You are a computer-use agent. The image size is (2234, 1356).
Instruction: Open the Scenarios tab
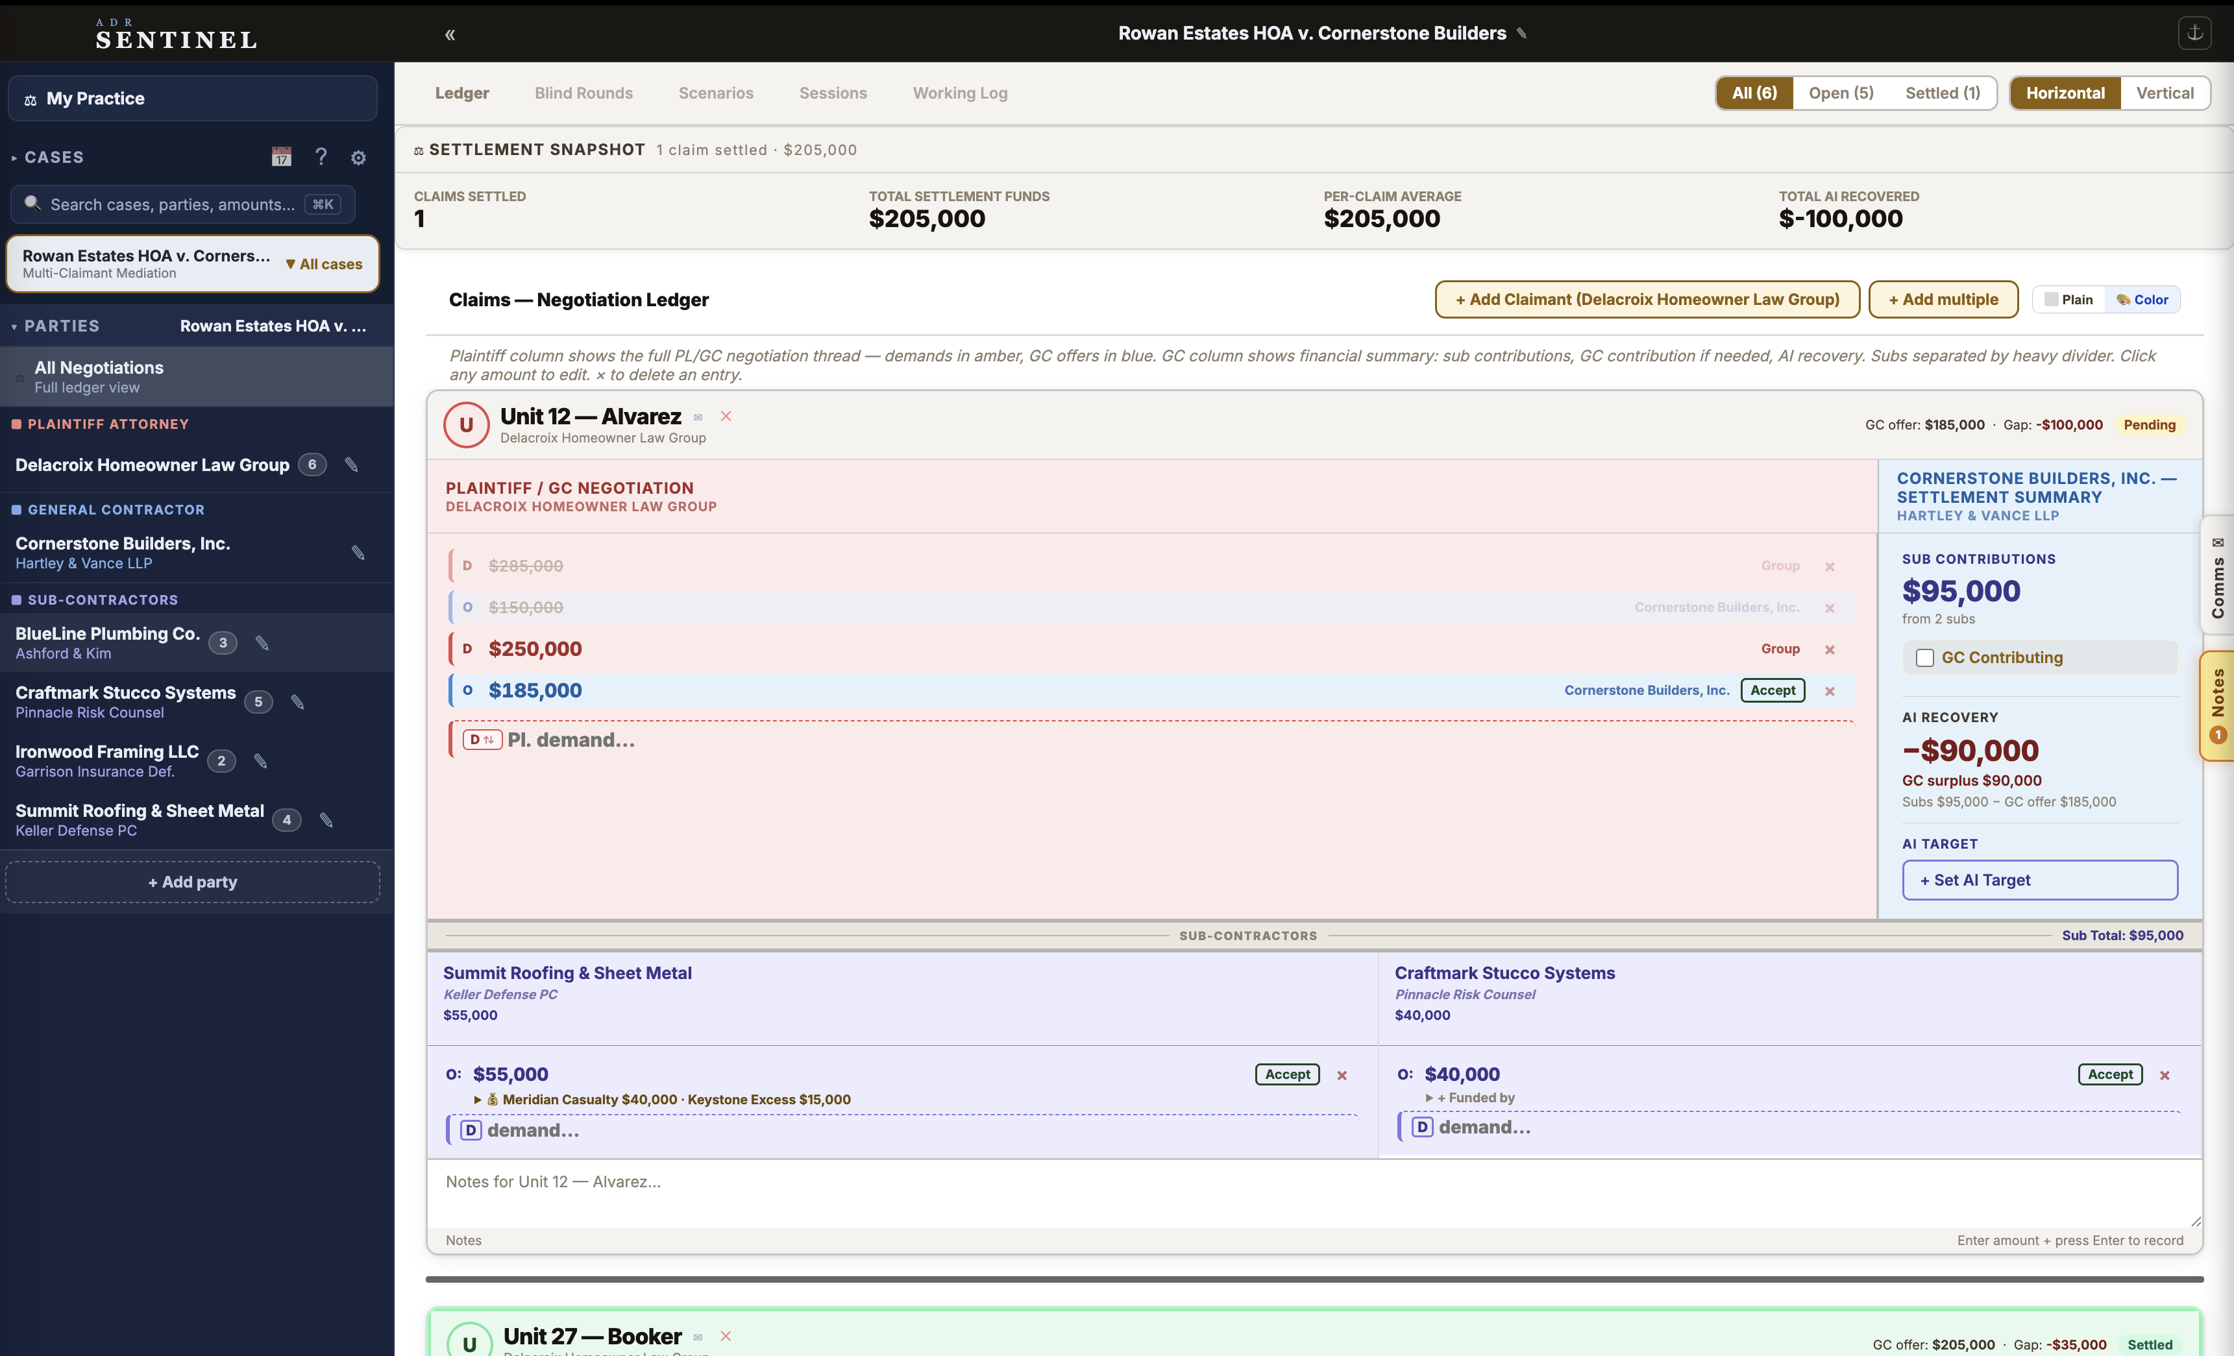pyautogui.click(x=715, y=92)
